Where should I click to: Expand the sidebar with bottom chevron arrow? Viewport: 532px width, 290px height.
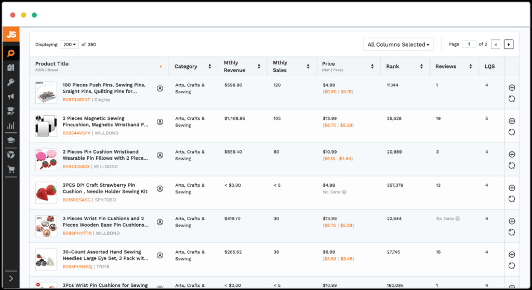pyautogui.click(x=11, y=279)
